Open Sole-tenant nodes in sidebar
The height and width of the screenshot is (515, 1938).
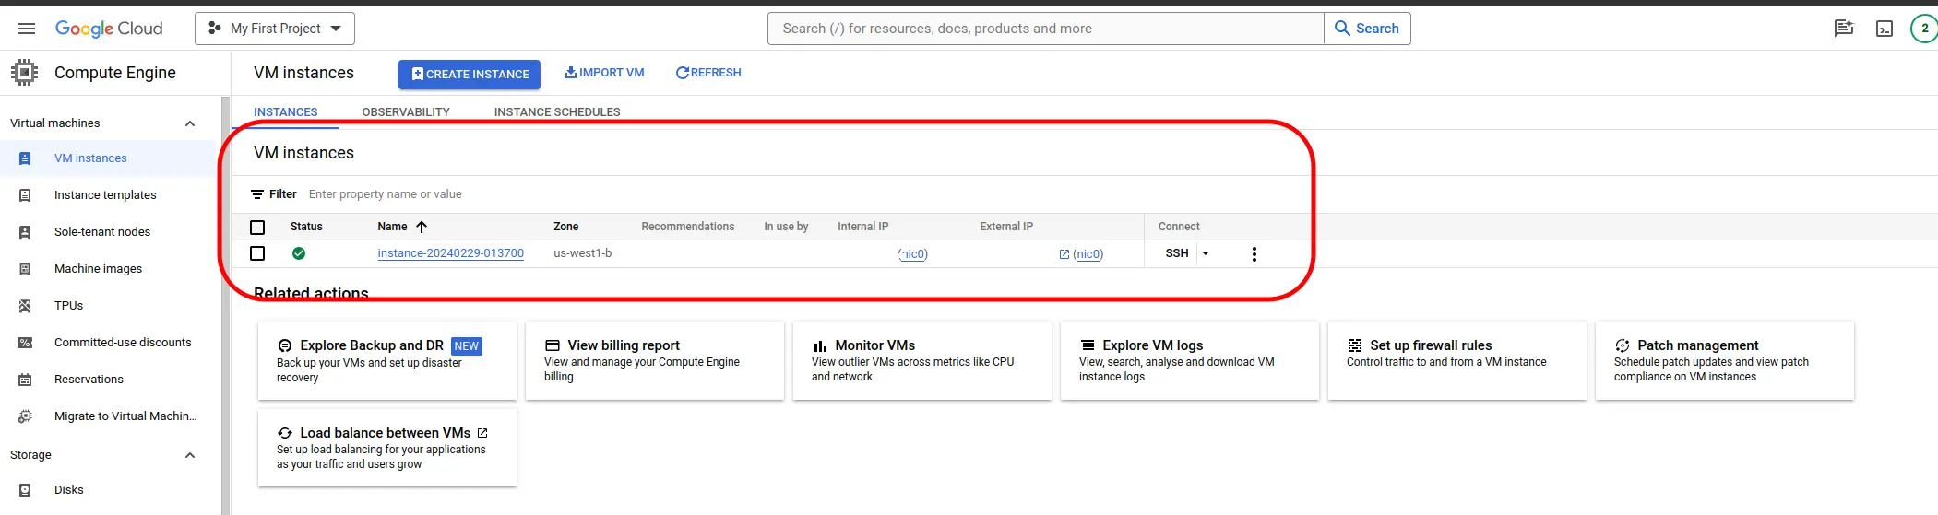pyautogui.click(x=102, y=232)
